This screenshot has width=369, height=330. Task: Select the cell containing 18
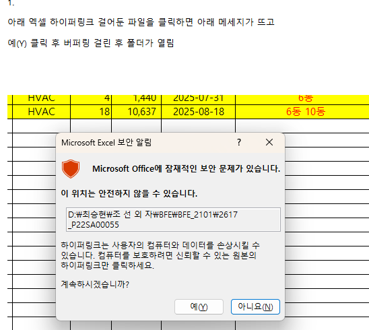[91, 112]
